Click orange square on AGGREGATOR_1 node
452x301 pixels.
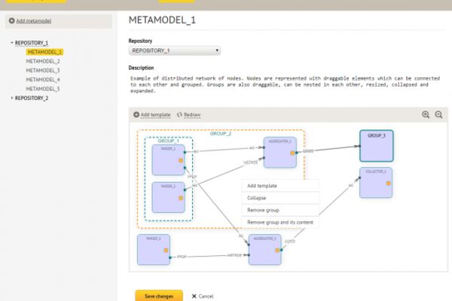(x=292, y=153)
